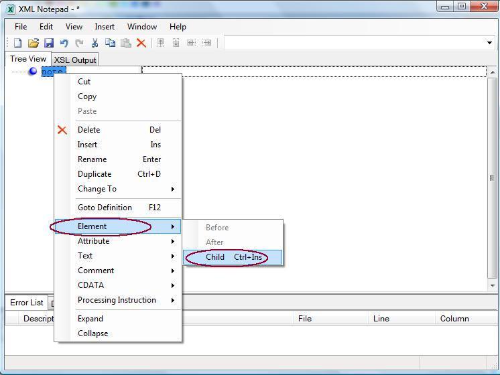Select the Error List tab
This screenshot has height=375, width=500.
tap(26, 303)
